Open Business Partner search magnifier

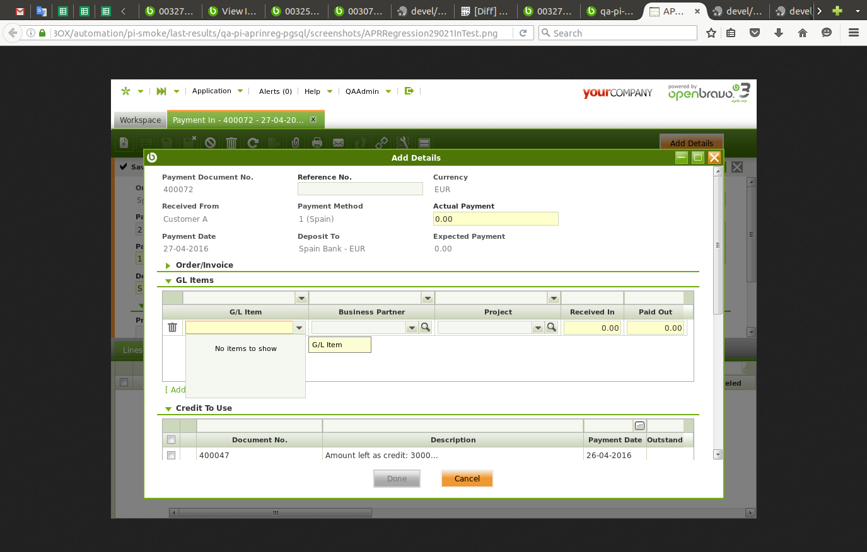point(426,327)
